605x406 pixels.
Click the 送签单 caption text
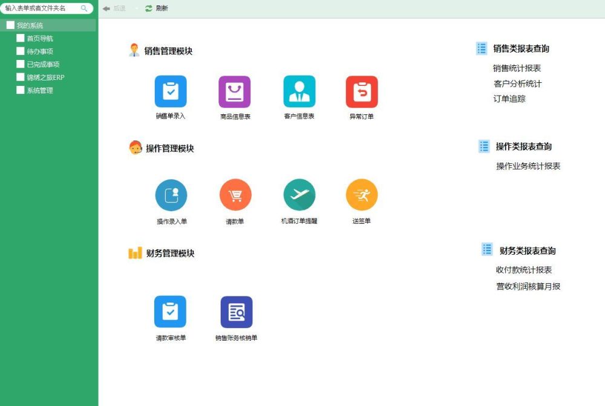click(362, 221)
